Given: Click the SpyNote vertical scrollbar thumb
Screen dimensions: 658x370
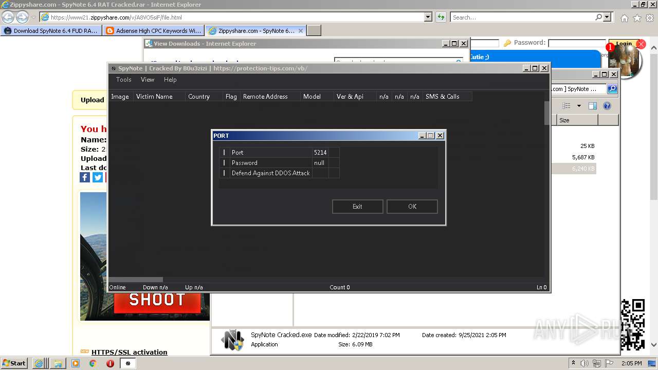Looking at the screenshot, I should point(547,113).
